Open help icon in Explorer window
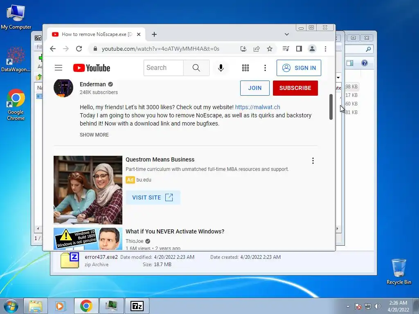 [x=365, y=63]
